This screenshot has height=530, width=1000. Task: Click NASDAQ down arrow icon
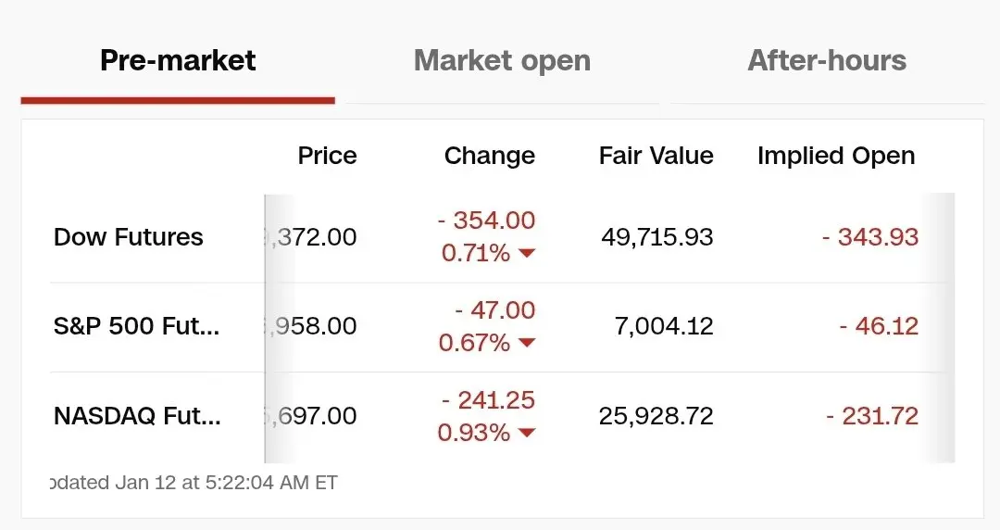click(527, 433)
